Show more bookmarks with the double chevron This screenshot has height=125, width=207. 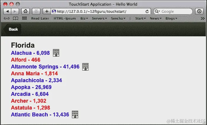coord(203,18)
